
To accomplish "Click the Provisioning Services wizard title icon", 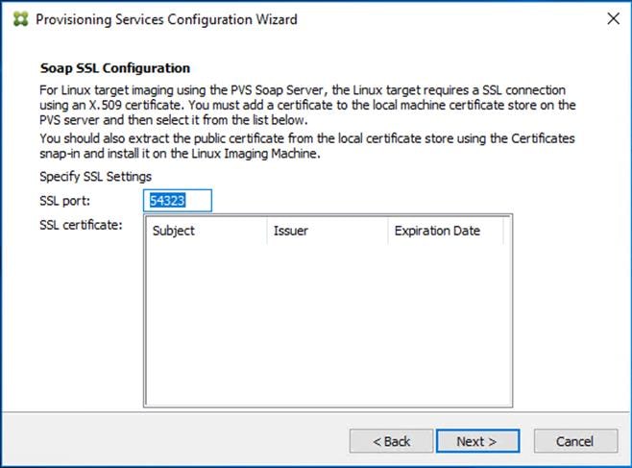I will pos(20,19).
